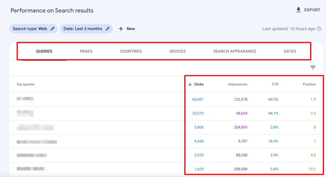
Task: Select the 60,451 clicks value
Action: pyautogui.click(x=198, y=100)
